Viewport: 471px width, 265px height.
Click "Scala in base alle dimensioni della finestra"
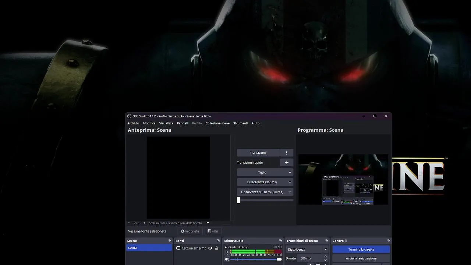176,223
